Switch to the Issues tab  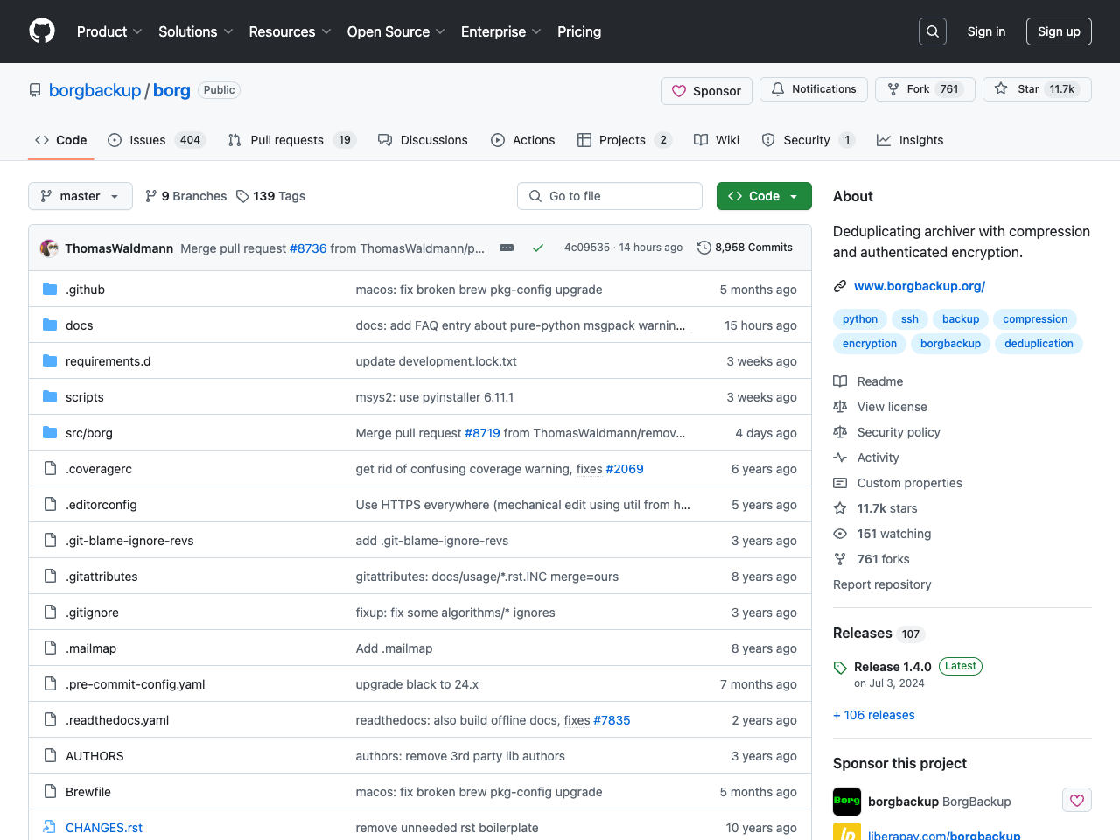click(x=157, y=140)
